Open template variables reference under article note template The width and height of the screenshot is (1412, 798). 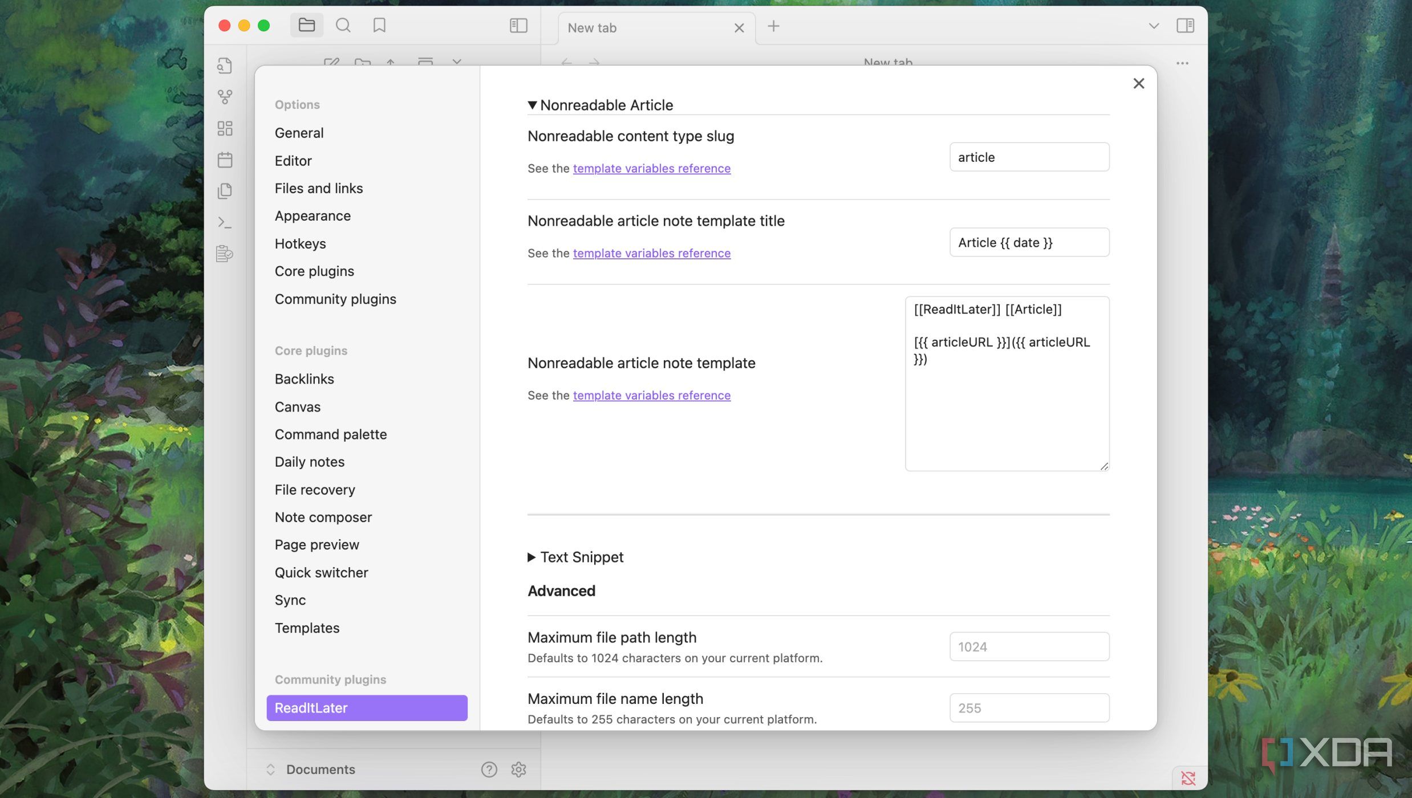651,395
